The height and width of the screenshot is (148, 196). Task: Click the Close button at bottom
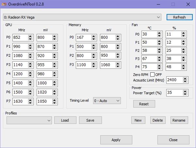click(173, 140)
